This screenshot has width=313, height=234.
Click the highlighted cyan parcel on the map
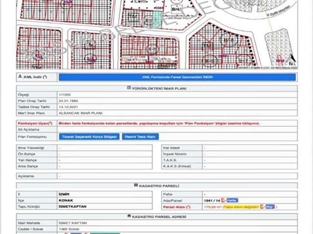point(157,19)
